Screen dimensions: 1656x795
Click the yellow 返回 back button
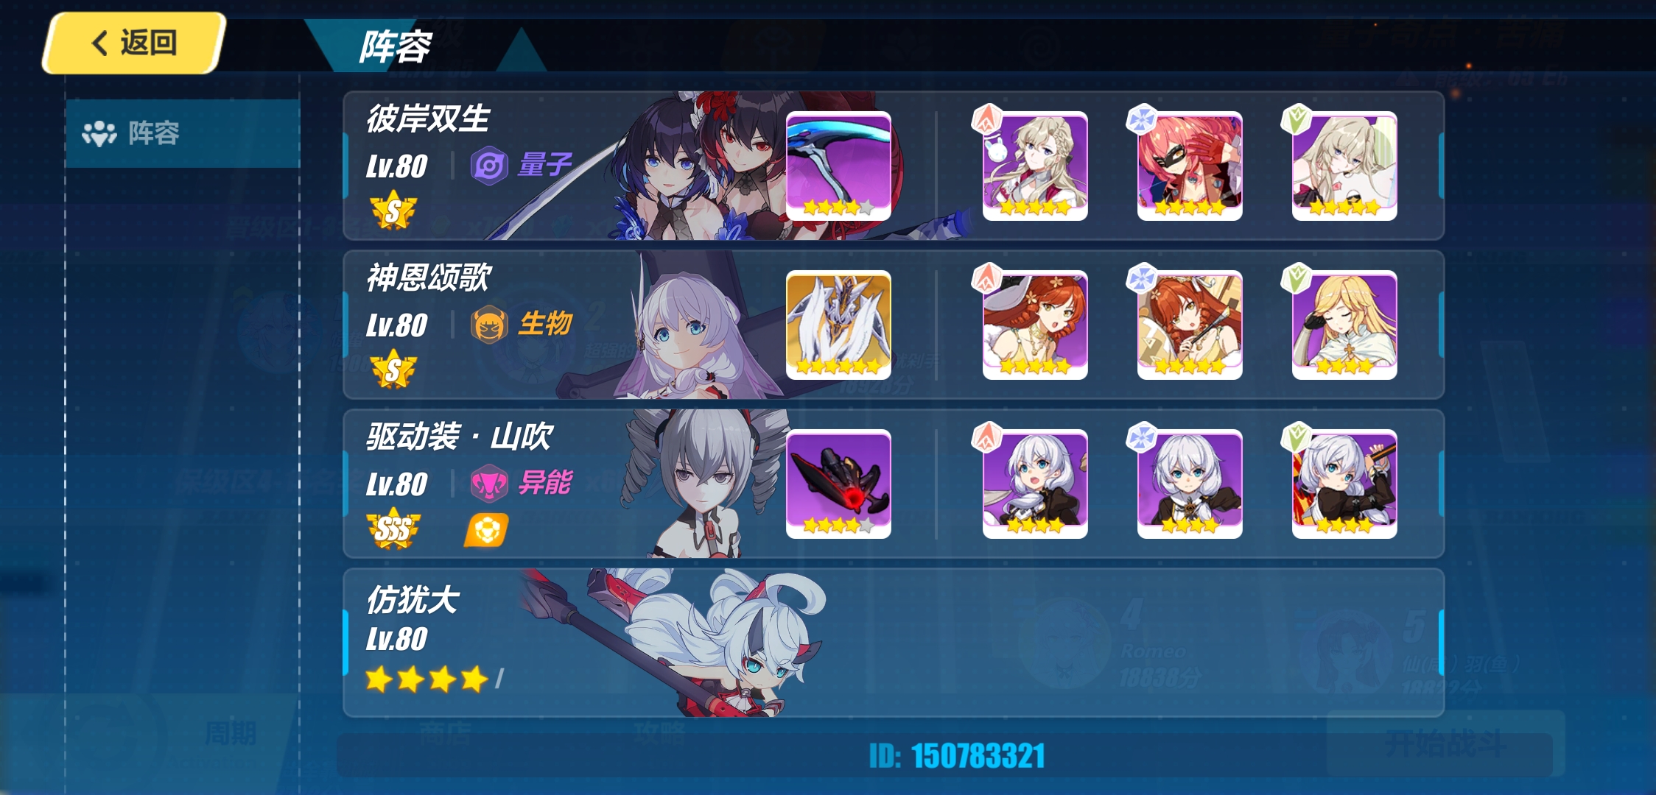tap(133, 43)
